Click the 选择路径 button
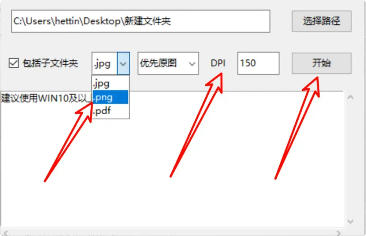The height and width of the screenshot is (236, 366). 321,21
